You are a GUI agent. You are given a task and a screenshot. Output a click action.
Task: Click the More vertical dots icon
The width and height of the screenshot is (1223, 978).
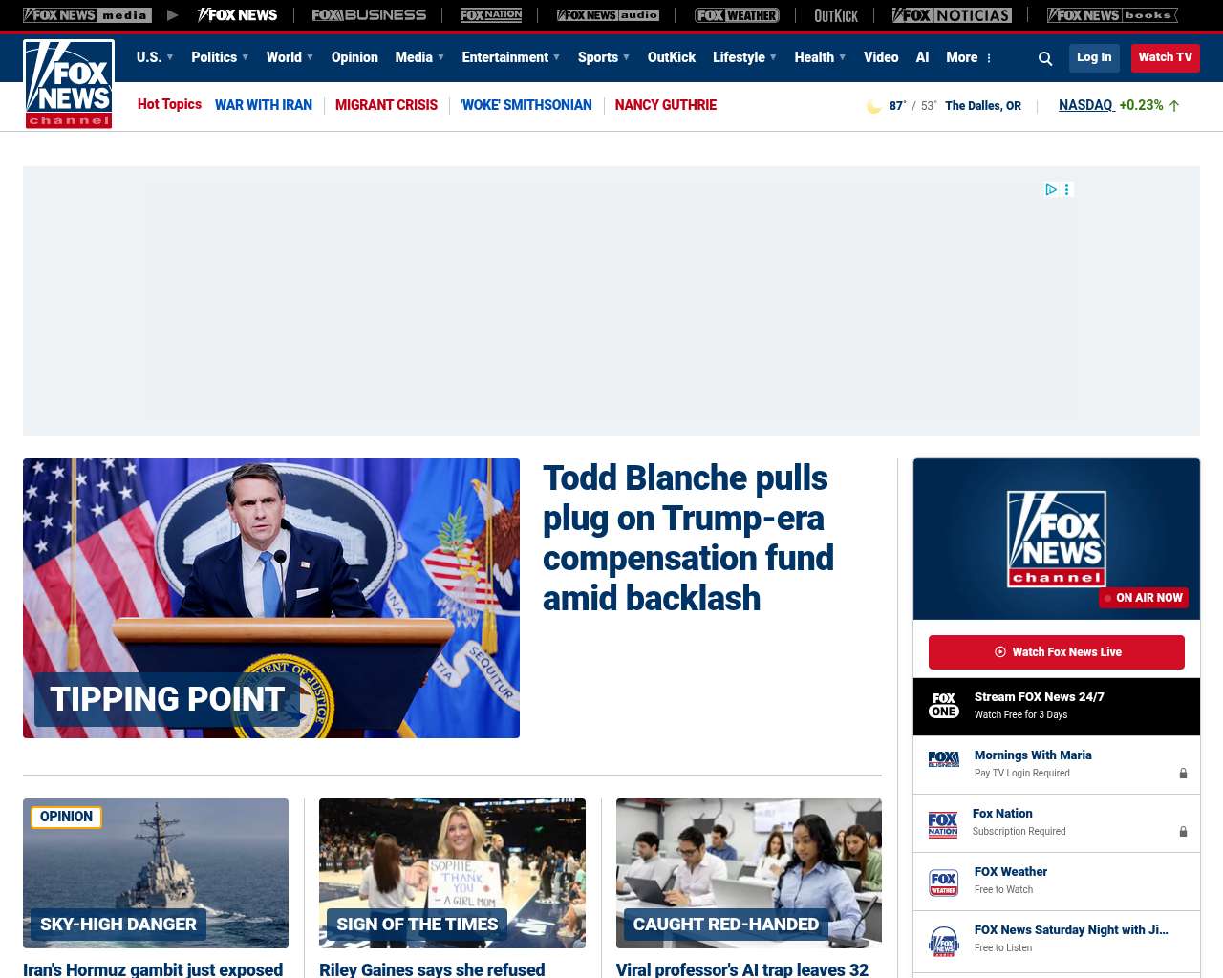tap(989, 58)
